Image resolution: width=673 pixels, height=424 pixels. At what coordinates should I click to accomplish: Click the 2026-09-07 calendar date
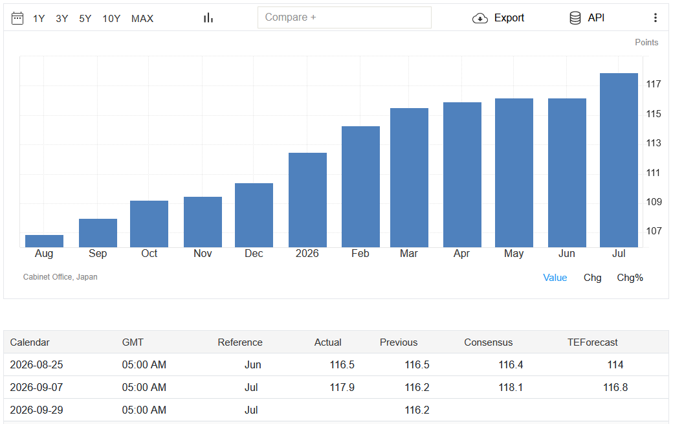[x=36, y=388]
